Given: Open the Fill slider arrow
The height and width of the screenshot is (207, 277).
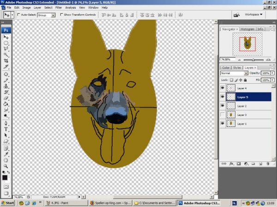Looking at the screenshot, I should point(272,80).
